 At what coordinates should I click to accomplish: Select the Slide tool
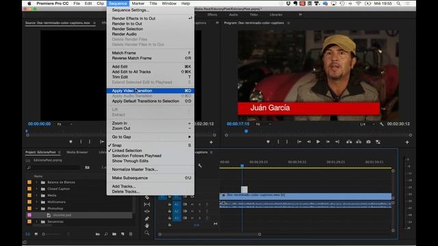(147, 211)
